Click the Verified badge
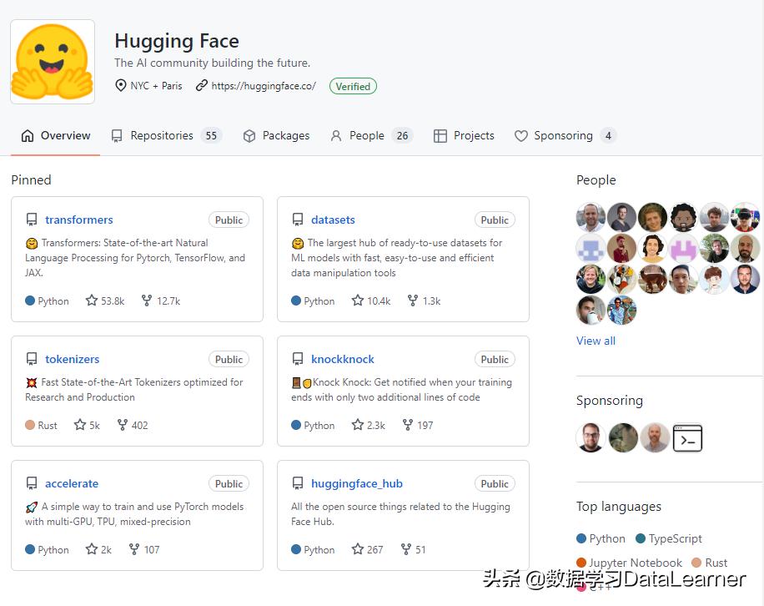This screenshot has width=764, height=606. pos(353,86)
